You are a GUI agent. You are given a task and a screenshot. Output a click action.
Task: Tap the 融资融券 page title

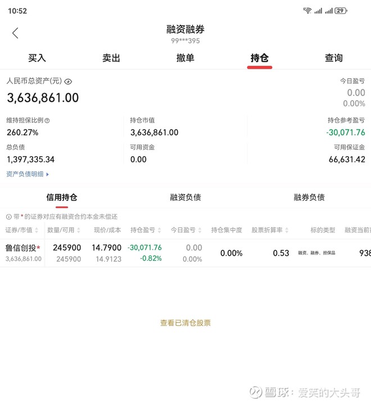(x=185, y=29)
